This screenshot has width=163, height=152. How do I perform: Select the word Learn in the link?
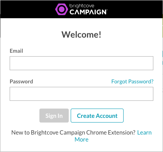(x=144, y=133)
